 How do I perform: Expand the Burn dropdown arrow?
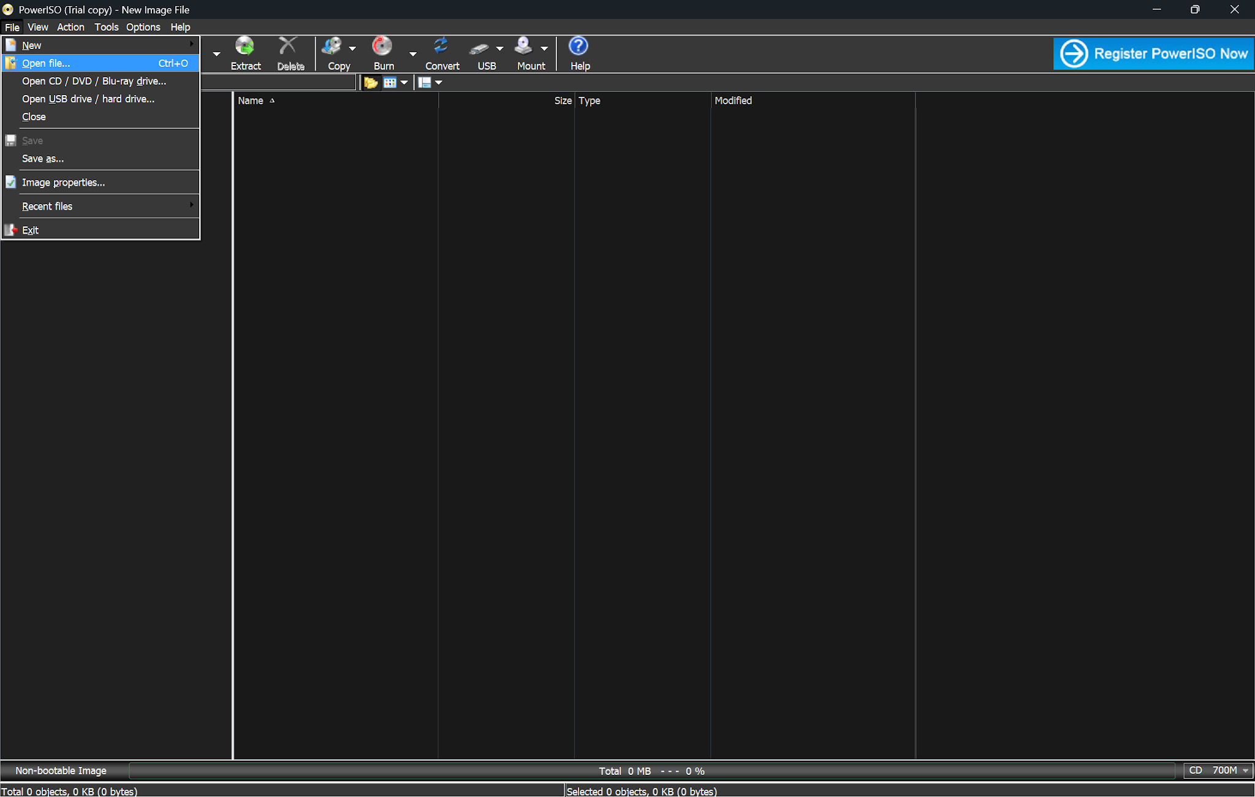[x=413, y=54]
